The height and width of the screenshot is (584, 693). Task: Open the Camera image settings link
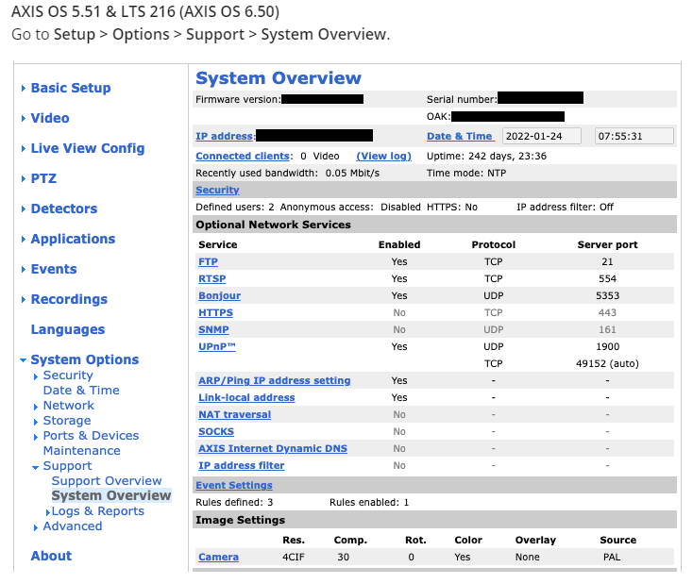[x=218, y=557]
